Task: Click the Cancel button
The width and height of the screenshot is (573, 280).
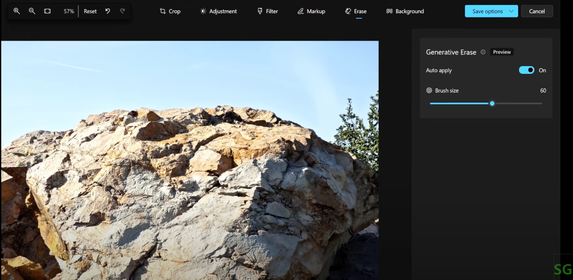Action: tap(537, 11)
